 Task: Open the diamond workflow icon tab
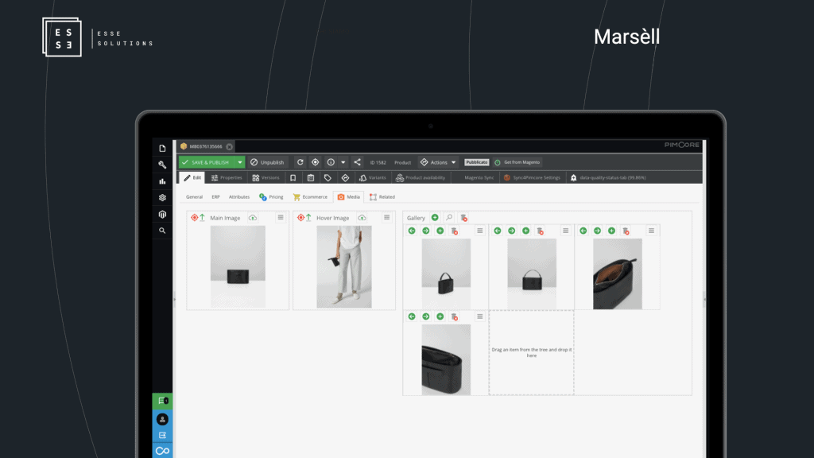click(345, 177)
